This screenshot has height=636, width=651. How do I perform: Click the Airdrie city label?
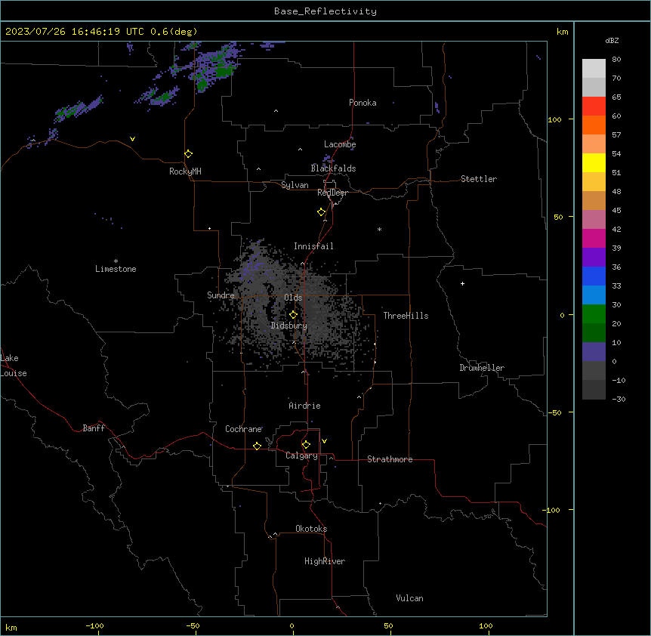tap(304, 406)
